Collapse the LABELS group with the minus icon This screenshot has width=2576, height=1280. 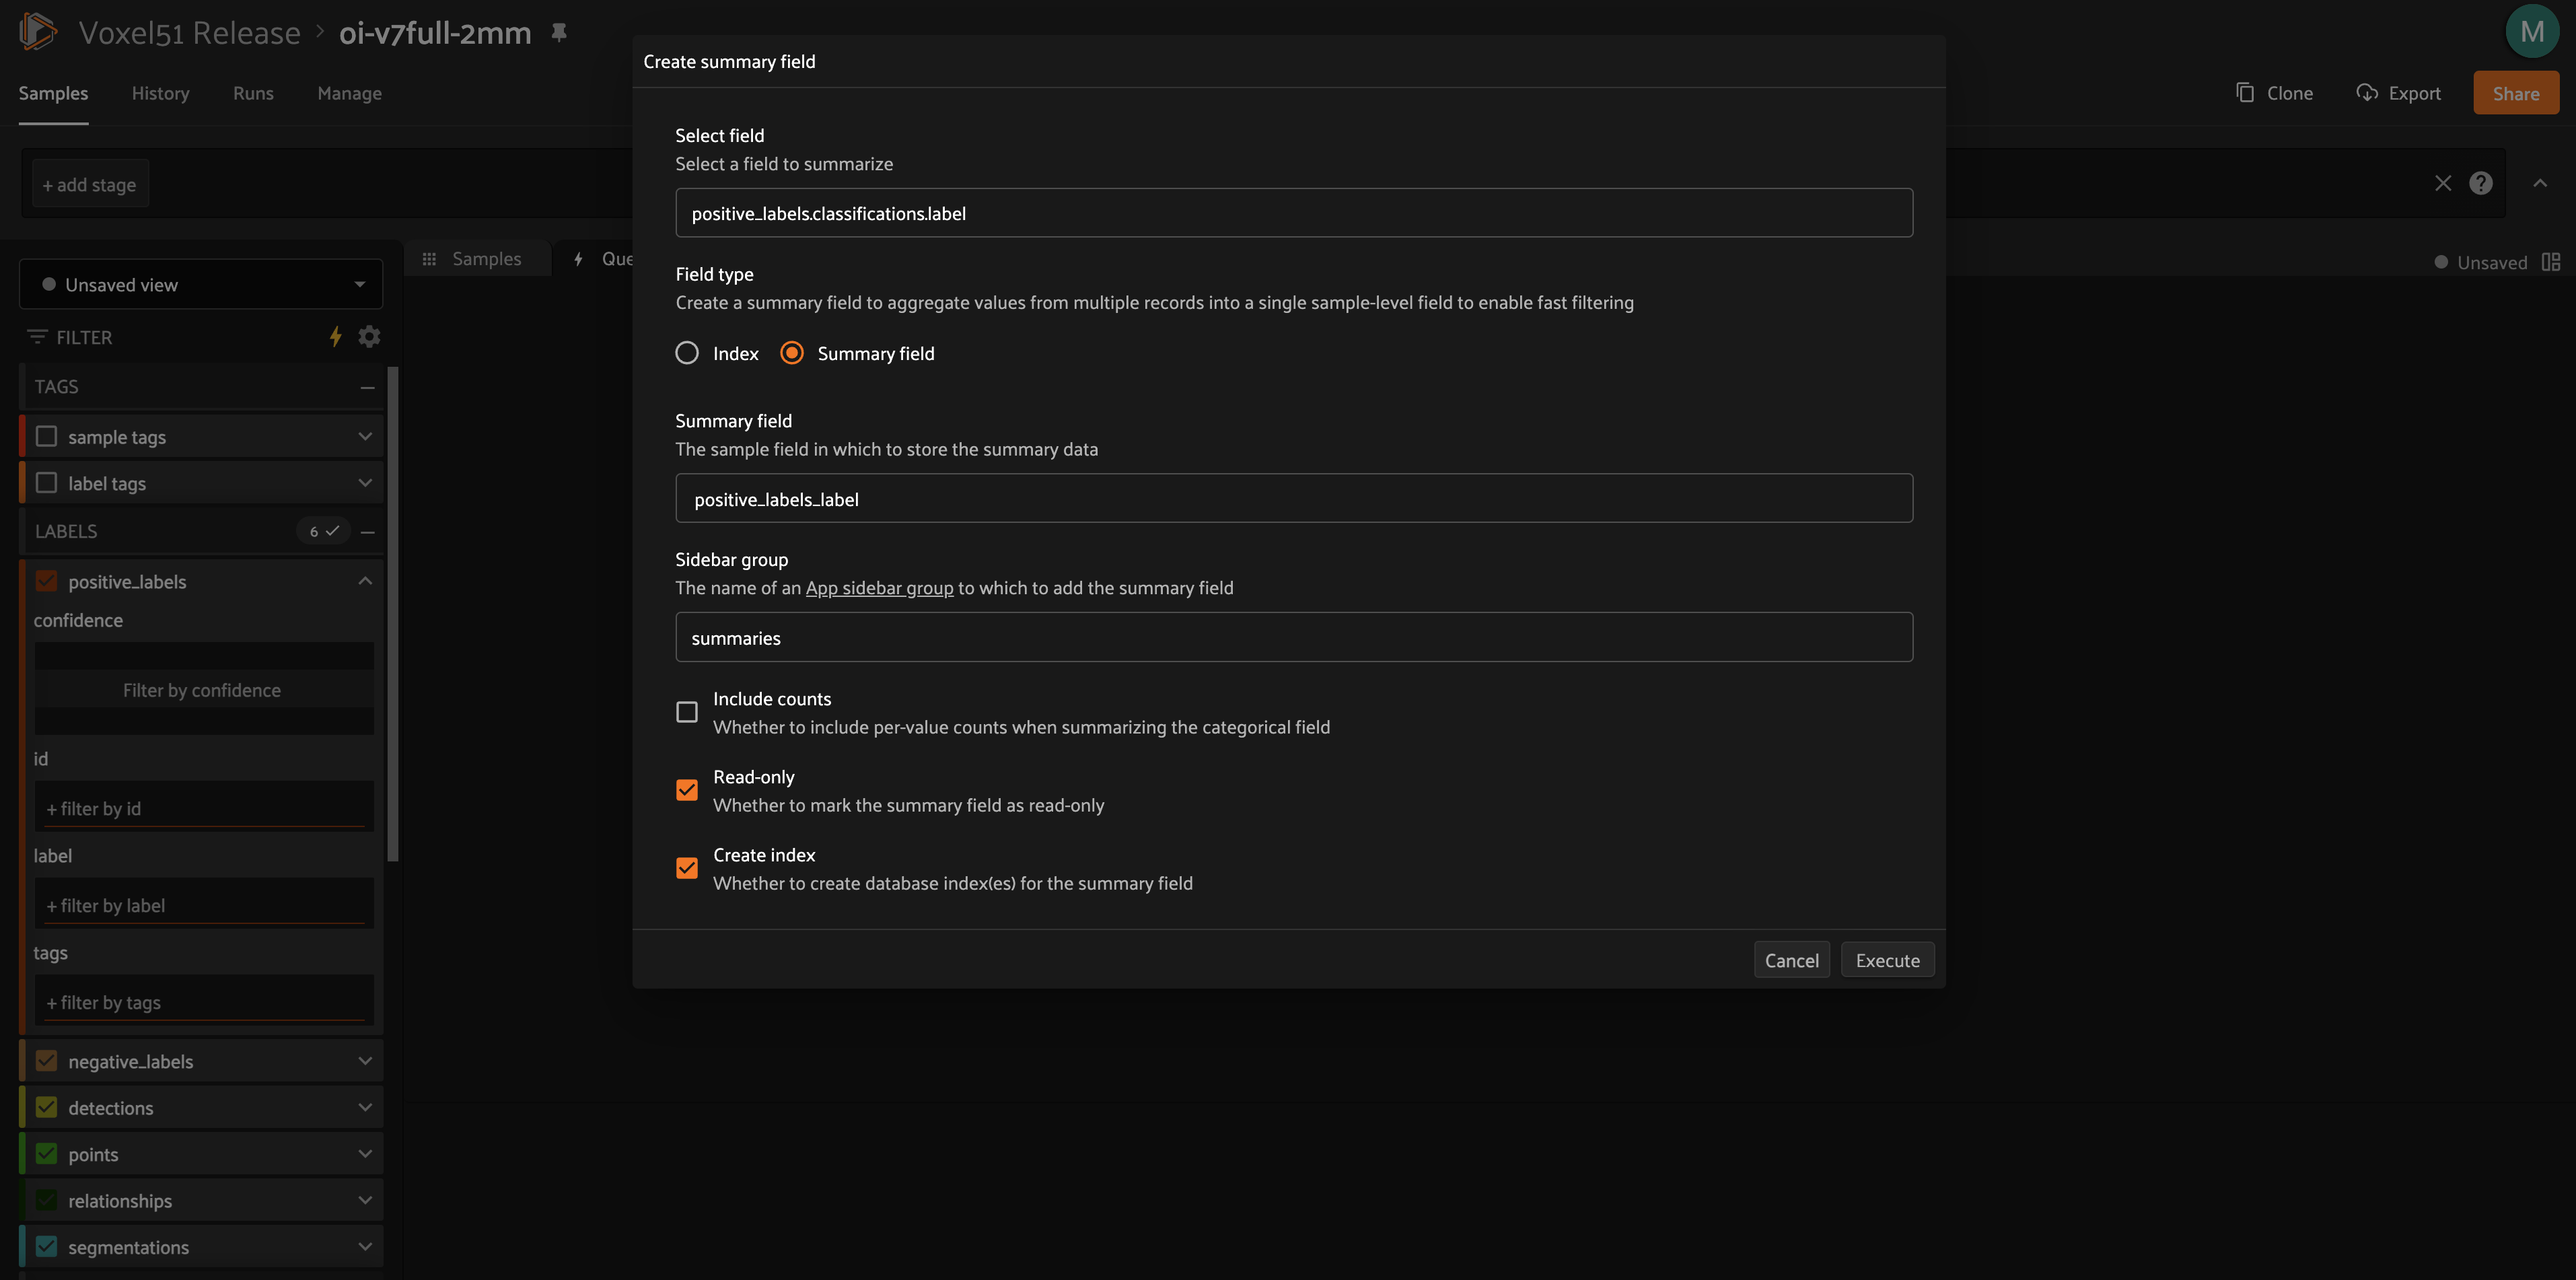(367, 532)
